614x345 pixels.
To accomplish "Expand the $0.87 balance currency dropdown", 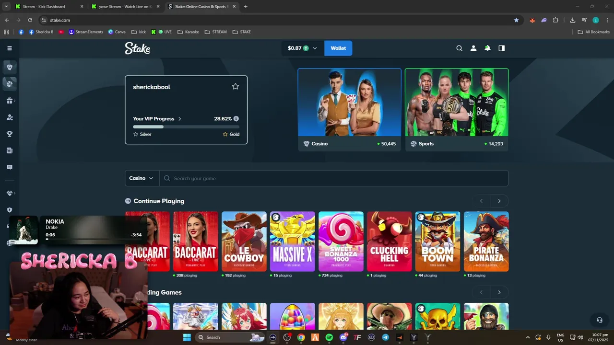I will [315, 48].
